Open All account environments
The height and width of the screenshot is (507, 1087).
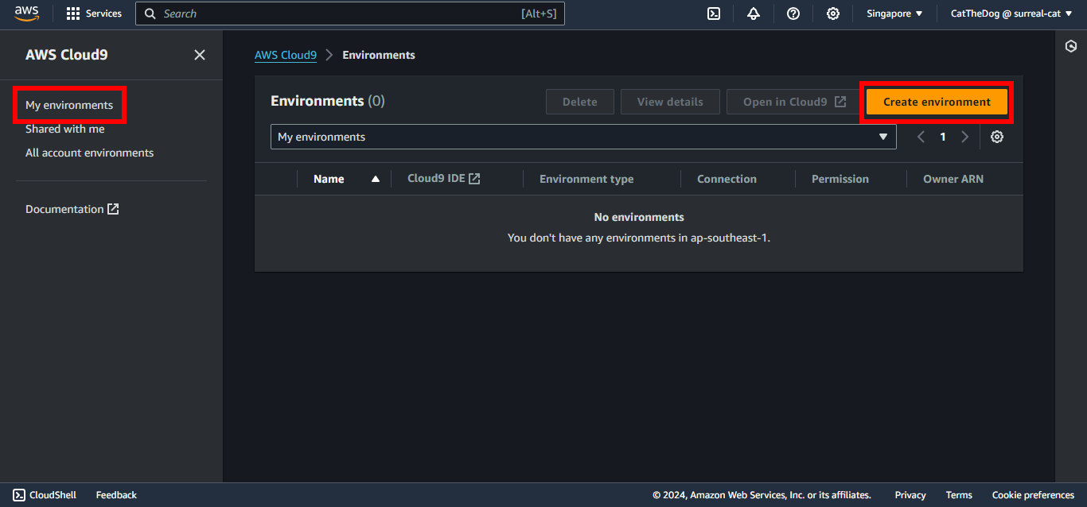tap(89, 153)
